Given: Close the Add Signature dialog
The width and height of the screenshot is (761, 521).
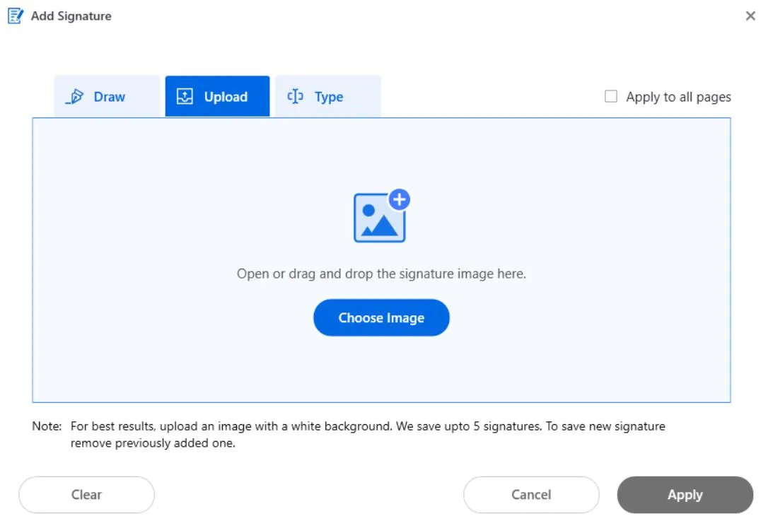Looking at the screenshot, I should (750, 16).
